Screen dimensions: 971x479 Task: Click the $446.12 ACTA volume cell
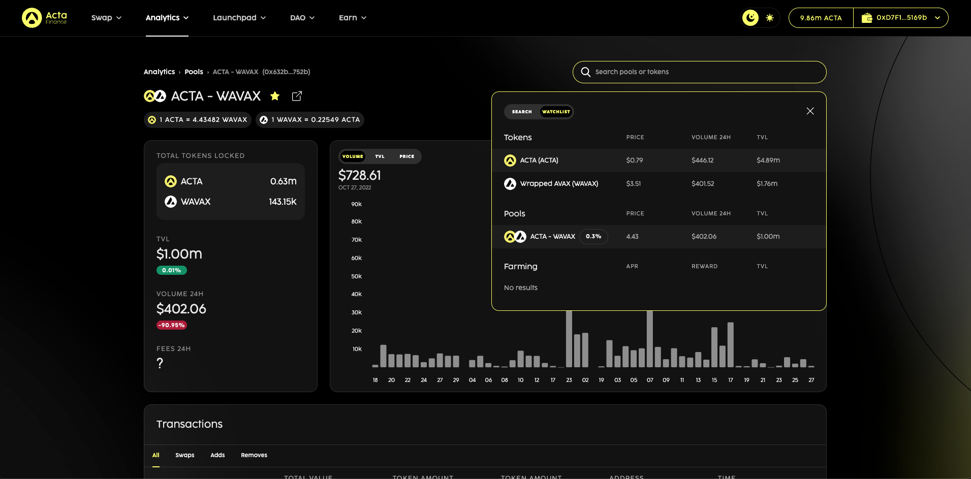tap(703, 161)
